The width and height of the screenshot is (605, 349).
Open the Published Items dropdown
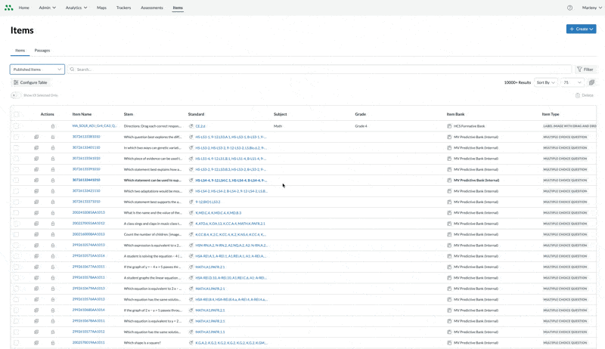pyautogui.click(x=37, y=69)
